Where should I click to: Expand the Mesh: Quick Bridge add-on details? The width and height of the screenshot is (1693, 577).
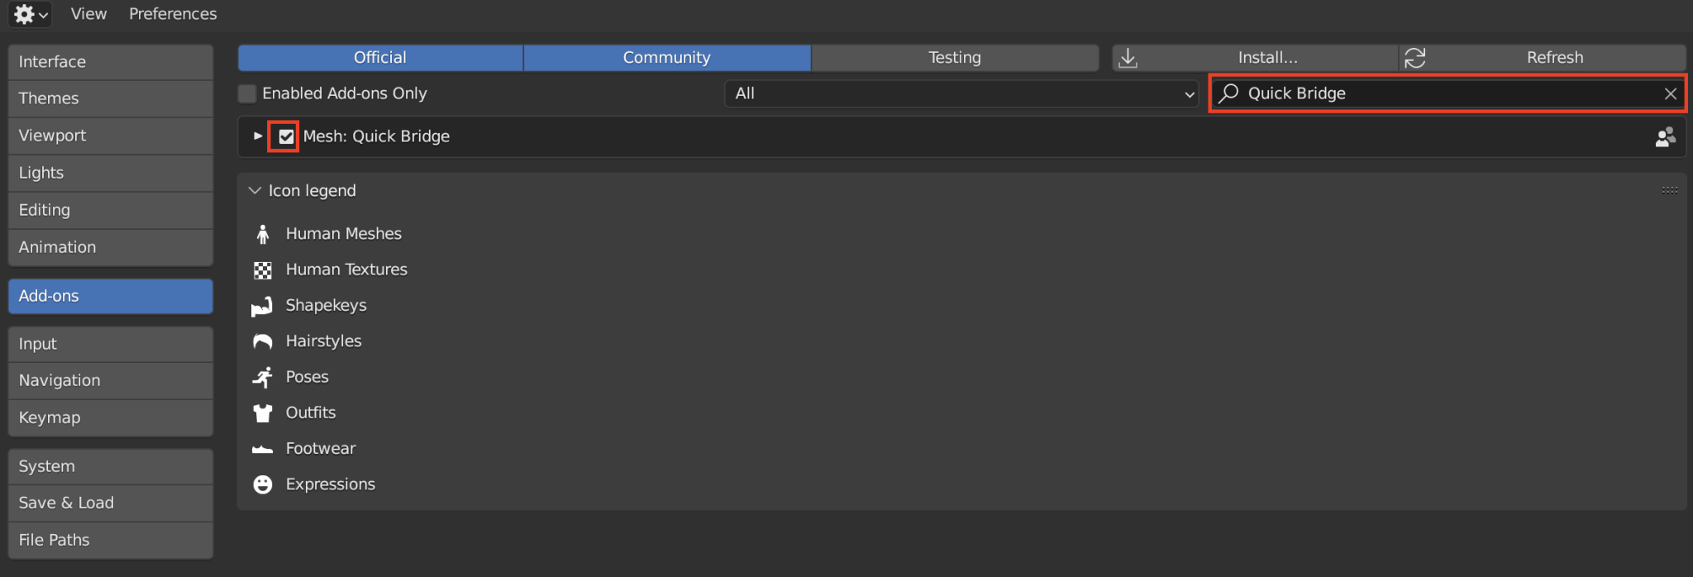pos(258,136)
